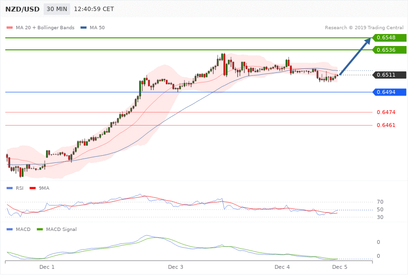Click the MACD Signal green swatch
The image size is (408, 276).
40,229
